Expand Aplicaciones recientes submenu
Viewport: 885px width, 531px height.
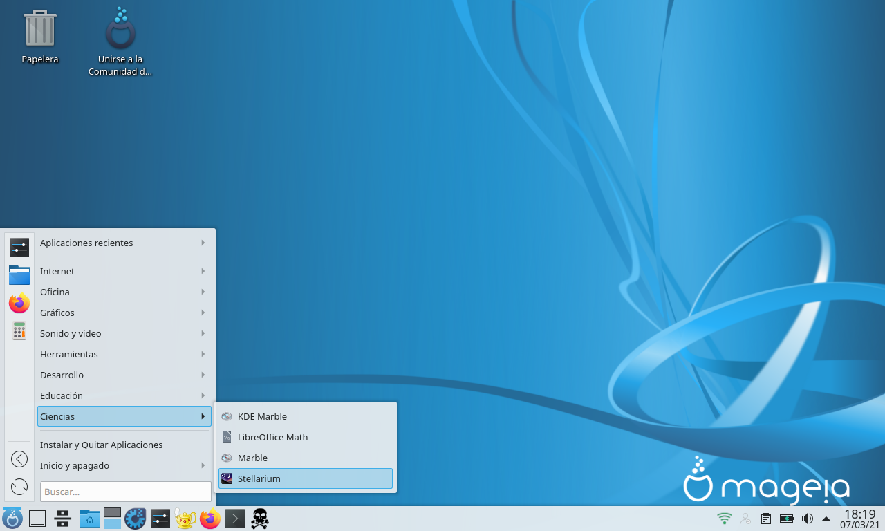124,243
